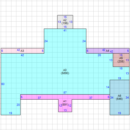Select the 13 left of the A2 label

point(59,22)
